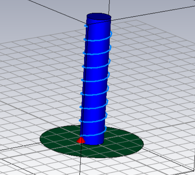Pick the vertical bounding line below the disc
Viewport: 195px width, 175px height.
coord(80,166)
